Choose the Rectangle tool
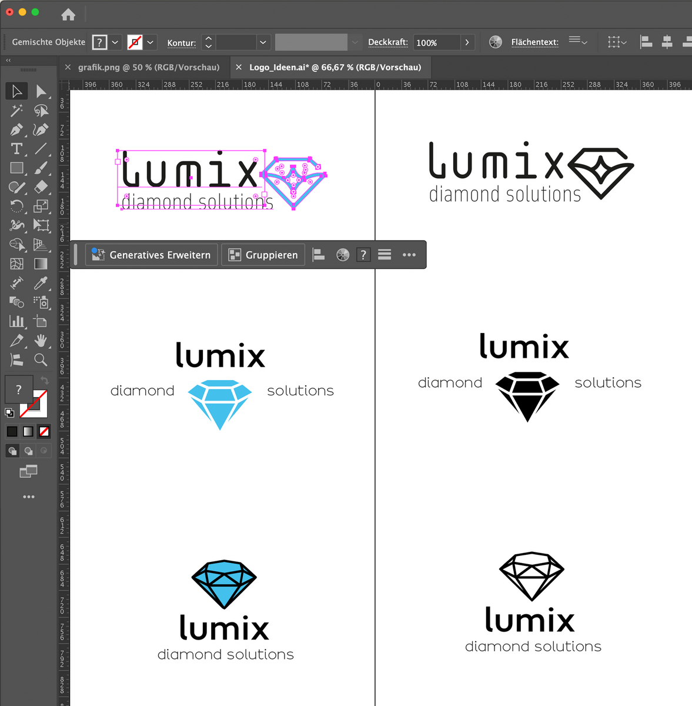 pyautogui.click(x=16, y=168)
